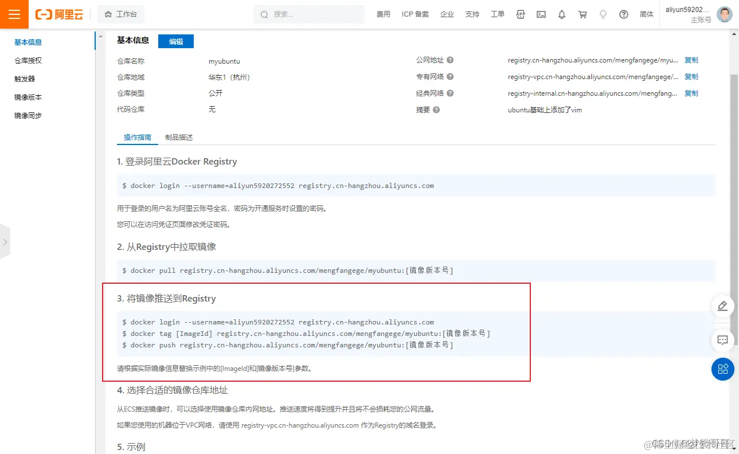739x454 pixels.
Task: Click the pencil feedback floating button
Action: (722, 306)
